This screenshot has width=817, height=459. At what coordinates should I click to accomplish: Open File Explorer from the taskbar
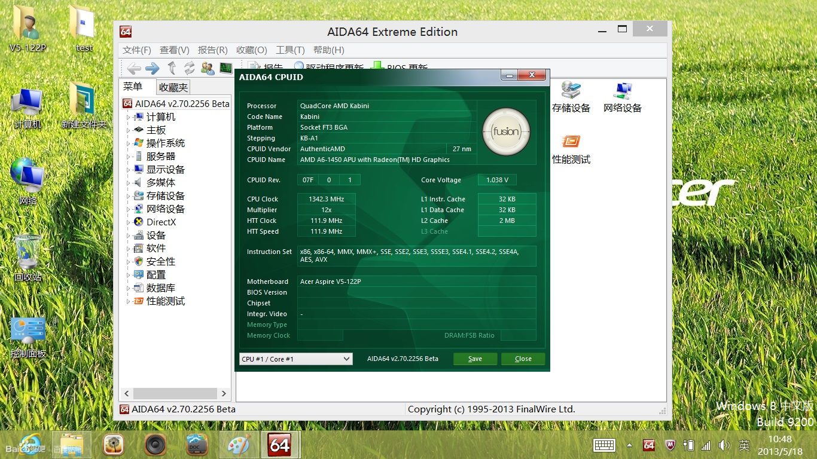72,445
